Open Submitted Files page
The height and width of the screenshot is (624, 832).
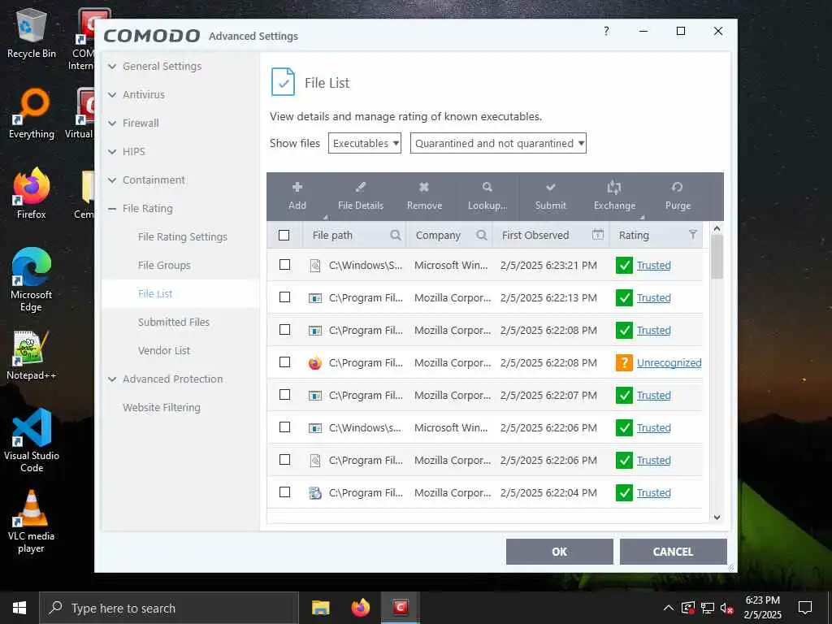[x=174, y=322]
